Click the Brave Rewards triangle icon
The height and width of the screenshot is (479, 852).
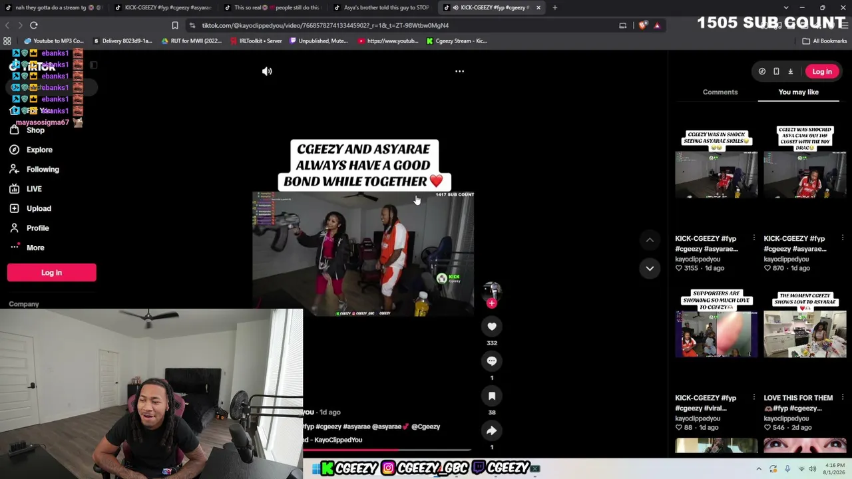(x=657, y=25)
